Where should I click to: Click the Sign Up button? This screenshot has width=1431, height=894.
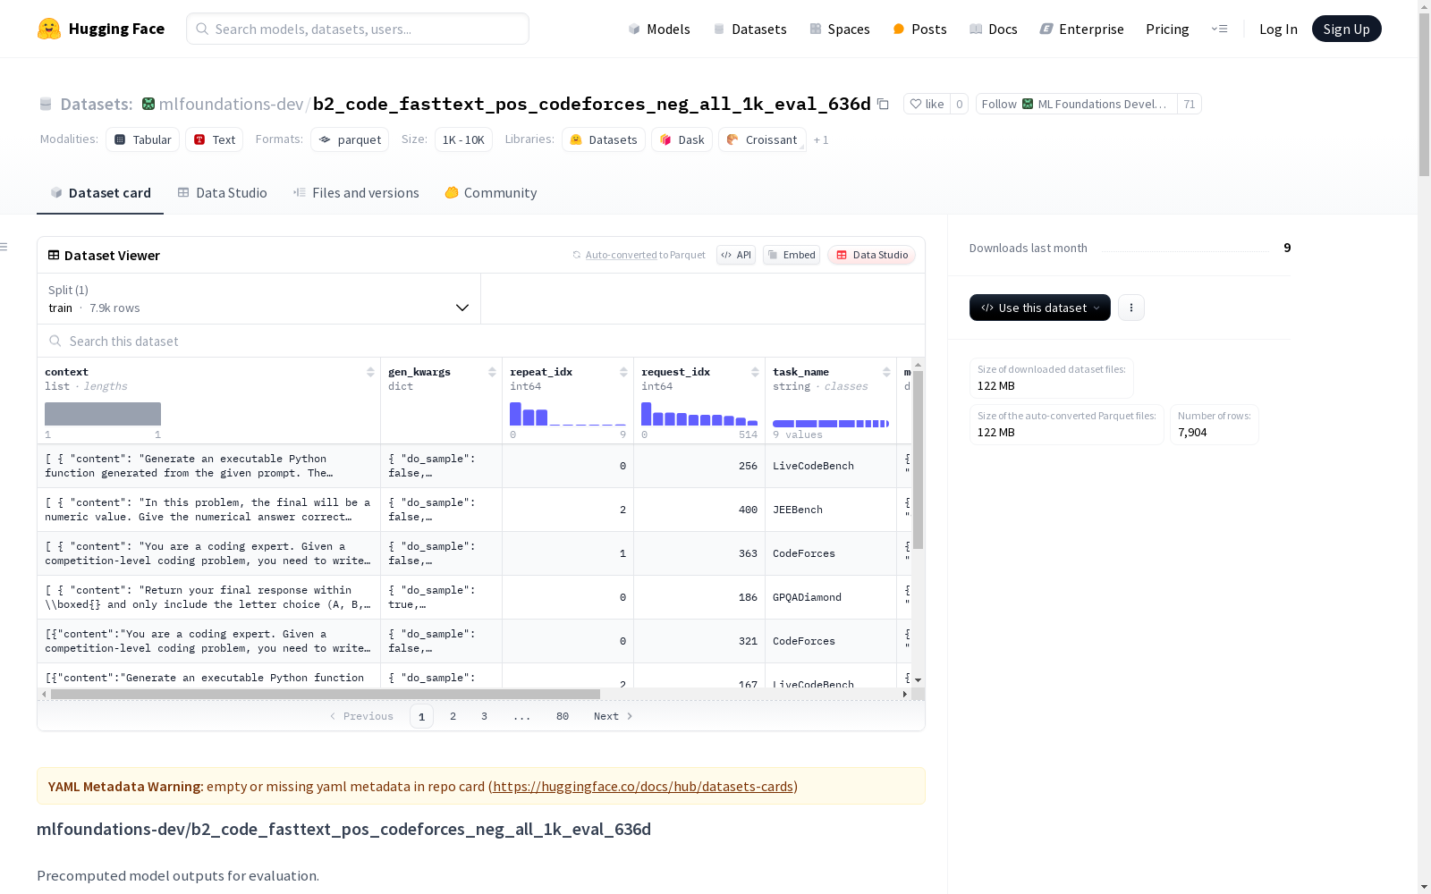(x=1347, y=29)
